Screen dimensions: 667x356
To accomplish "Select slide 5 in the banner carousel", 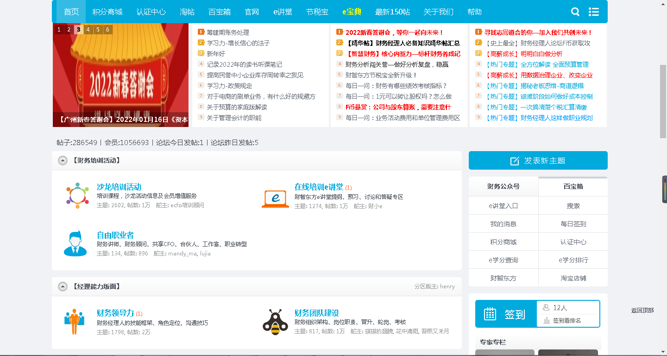I will (98, 30).
